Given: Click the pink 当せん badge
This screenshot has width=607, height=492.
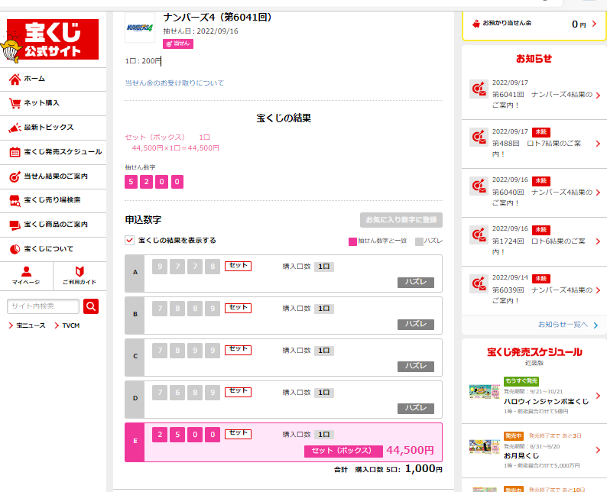Looking at the screenshot, I should [x=178, y=44].
